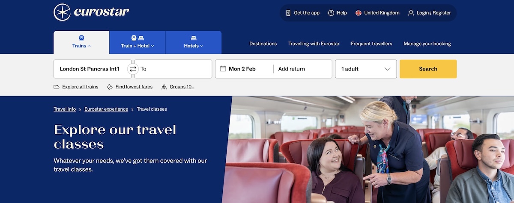Click the Groups 10+ people icon
This screenshot has width=514, height=203.
[164, 87]
